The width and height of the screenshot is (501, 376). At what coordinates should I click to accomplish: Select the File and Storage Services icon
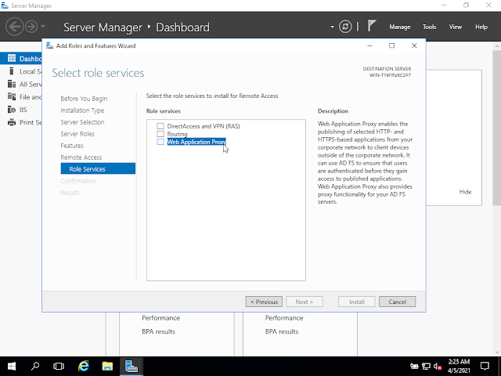click(12, 96)
